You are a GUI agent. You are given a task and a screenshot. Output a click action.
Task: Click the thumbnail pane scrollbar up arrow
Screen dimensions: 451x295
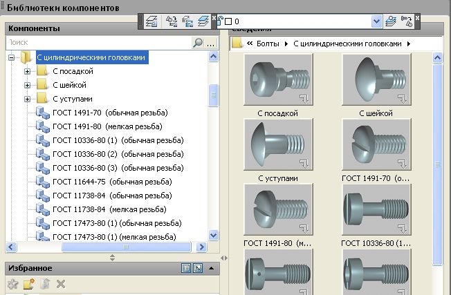click(437, 58)
